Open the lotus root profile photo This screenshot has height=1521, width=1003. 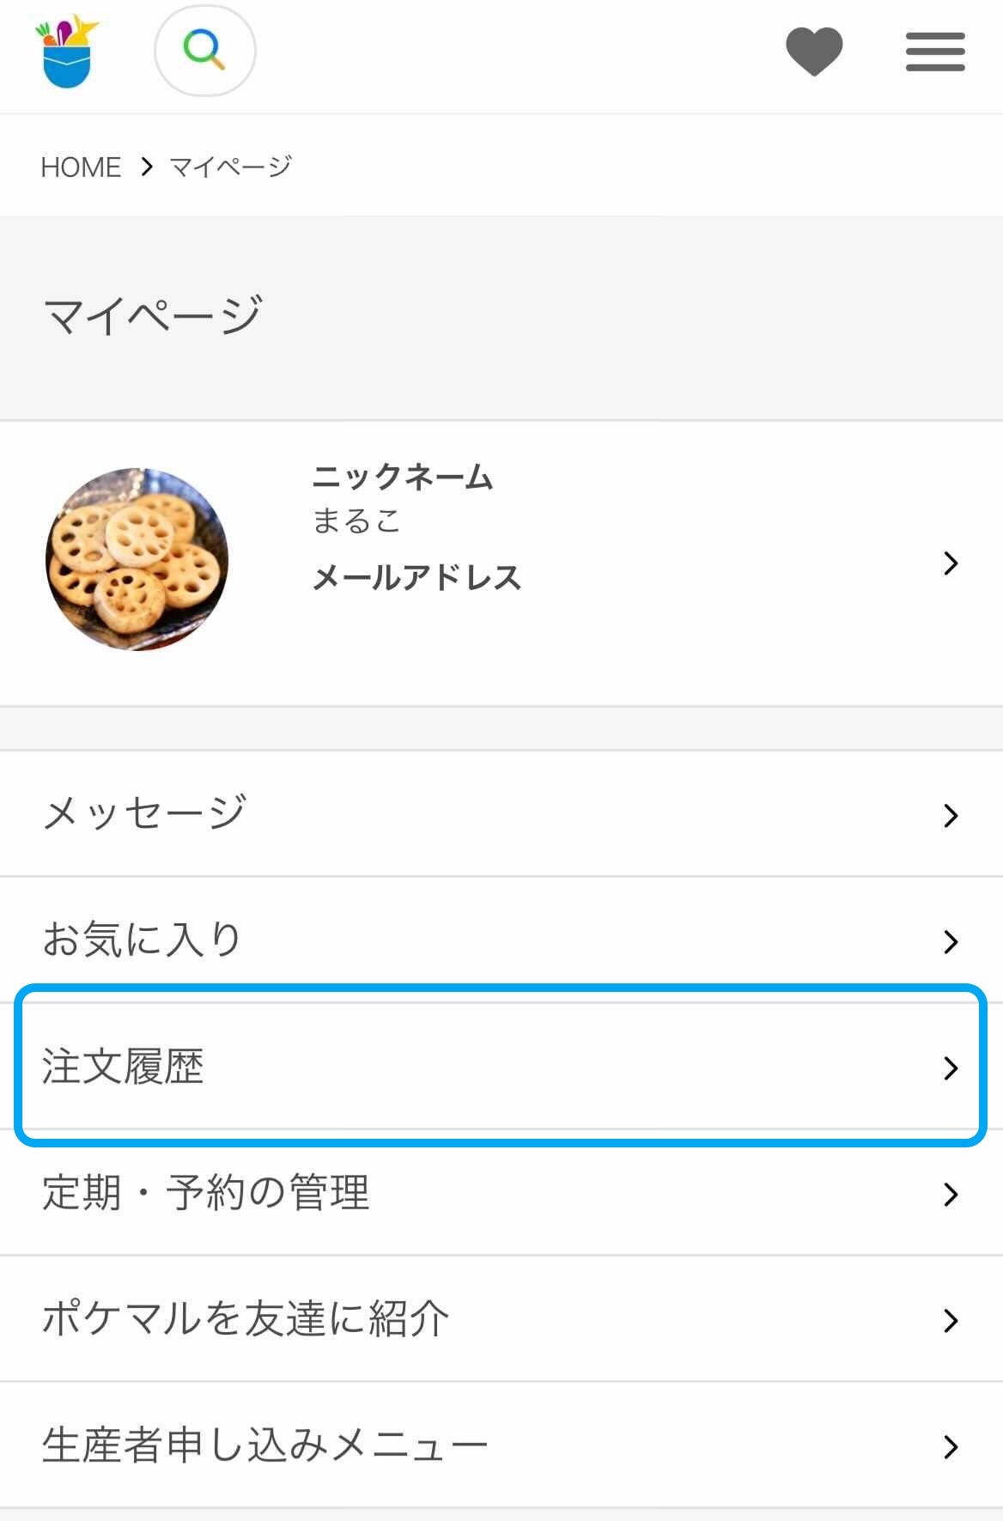coord(137,559)
